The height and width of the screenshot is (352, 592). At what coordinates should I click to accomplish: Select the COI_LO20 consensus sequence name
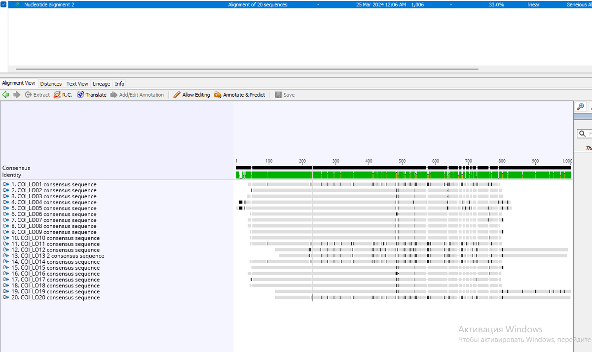(x=55, y=297)
